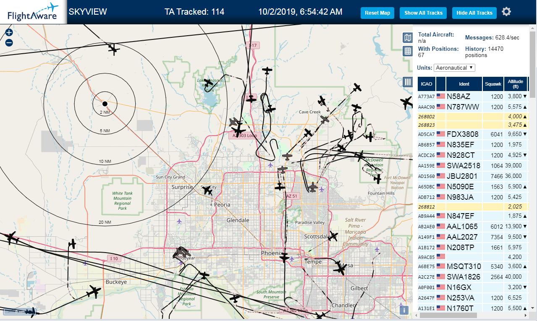This screenshot has width=537, height=321.
Task: Open the map layer selector icon
Action: coord(407,38)
